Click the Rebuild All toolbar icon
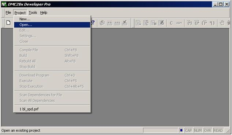Viewport: 232px width, 135px height. click(117, 23)
